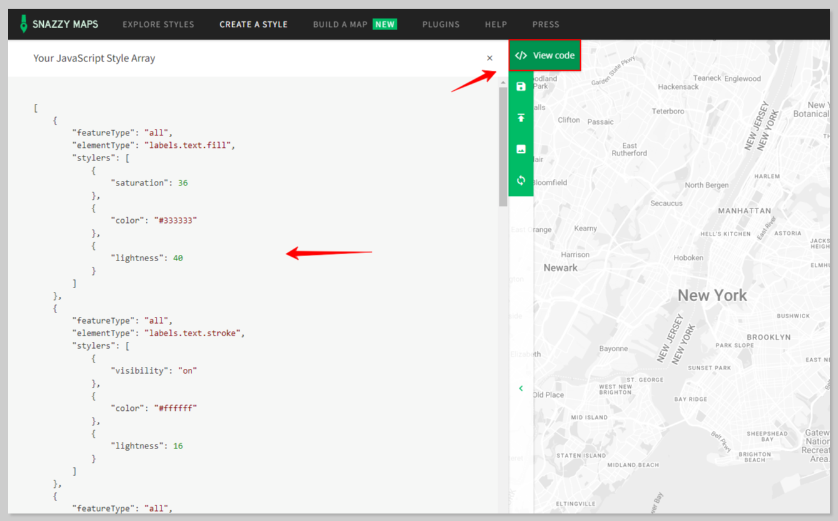
Task: Open the Plugins page
Action: tap(441, 24)
